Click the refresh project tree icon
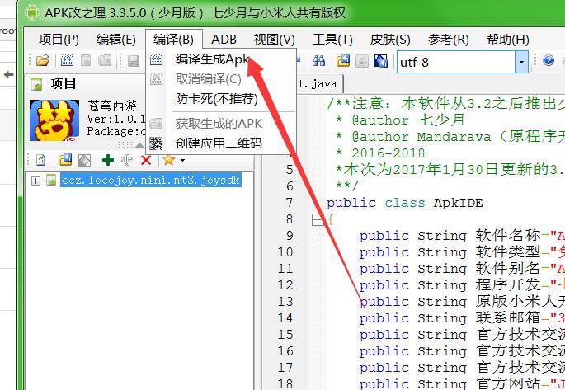 pos(40,160)
